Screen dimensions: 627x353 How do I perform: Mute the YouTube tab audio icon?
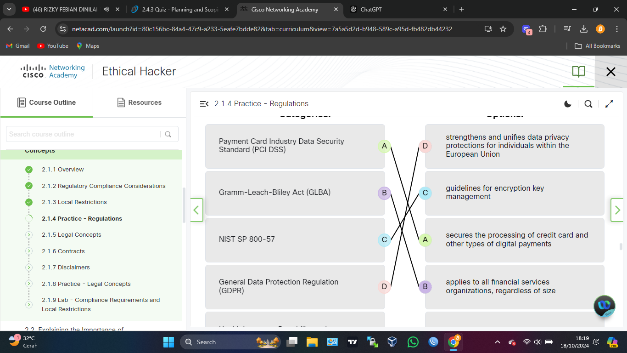(106, 9)
